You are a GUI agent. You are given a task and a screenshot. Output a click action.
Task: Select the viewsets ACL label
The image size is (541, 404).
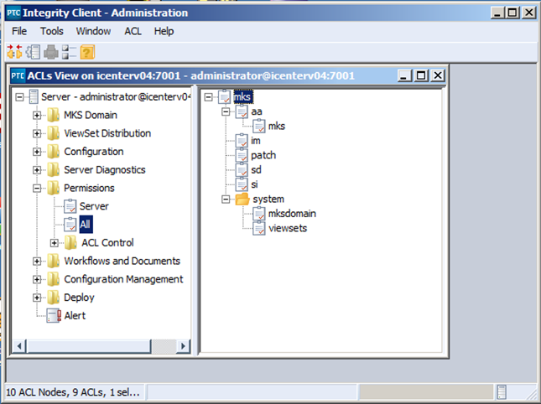click(288, 228)
